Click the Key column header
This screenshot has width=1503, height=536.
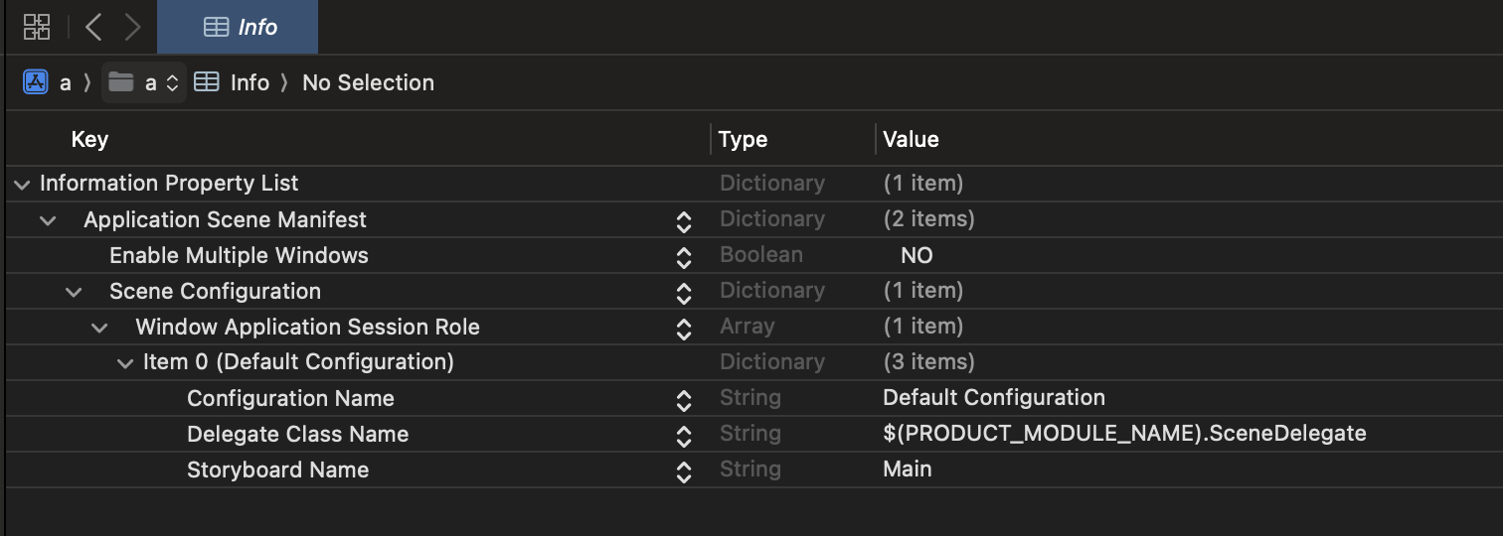(x=89, y=139)
